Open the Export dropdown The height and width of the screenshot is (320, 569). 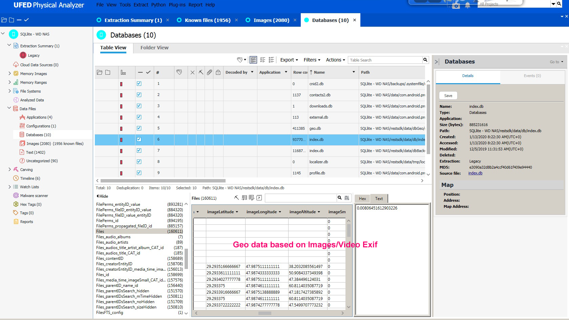point(289,60)
